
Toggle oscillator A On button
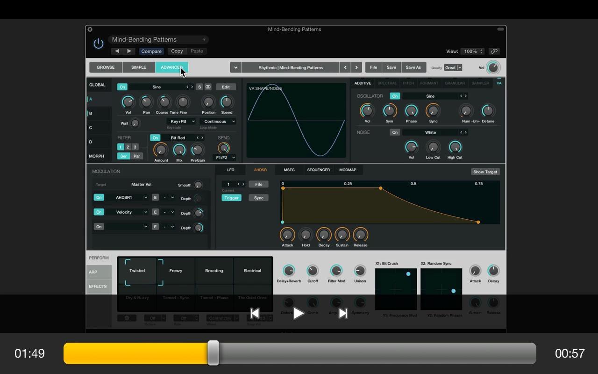click(x=122, y=87)
